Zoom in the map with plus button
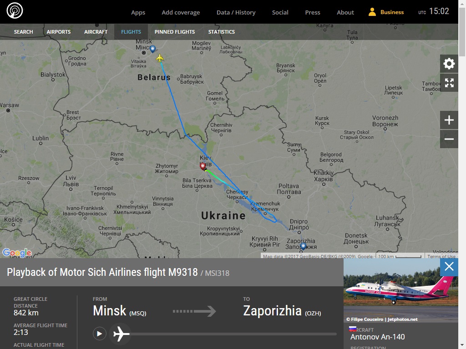The image size is (466, 349). (449, 120)
